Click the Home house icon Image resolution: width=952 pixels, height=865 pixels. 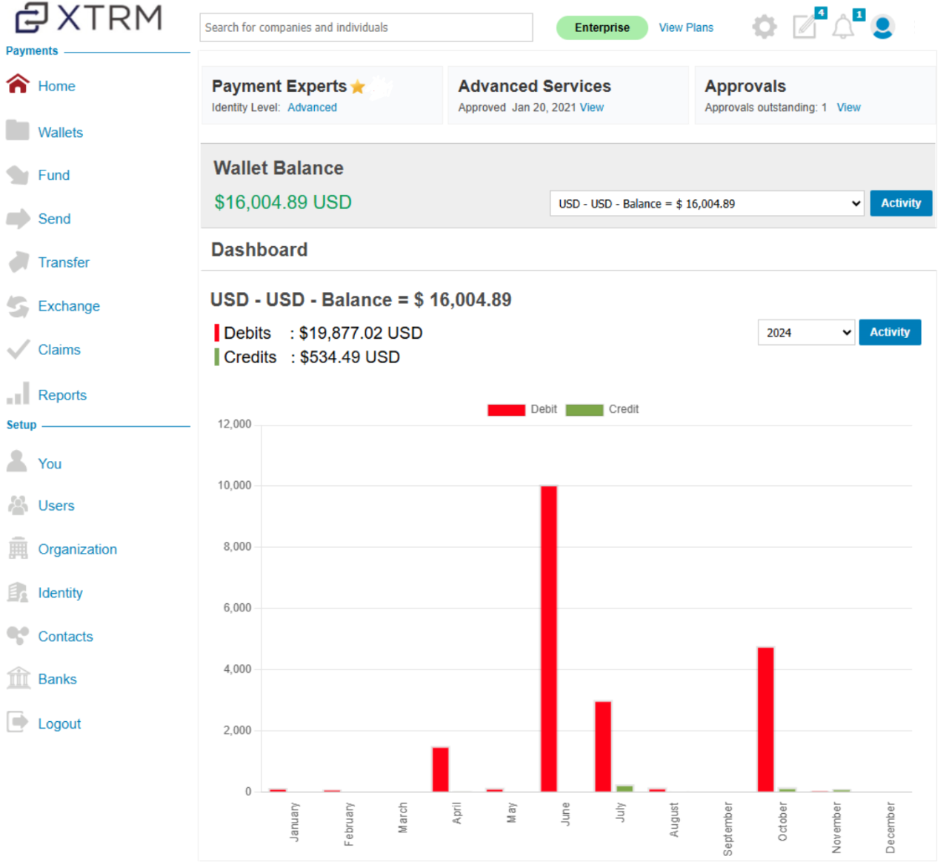pyautogui.click(x=18, y=84)
